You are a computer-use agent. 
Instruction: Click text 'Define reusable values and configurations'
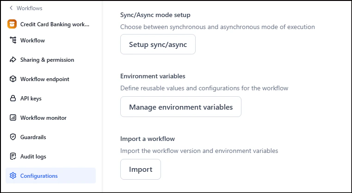180,88
